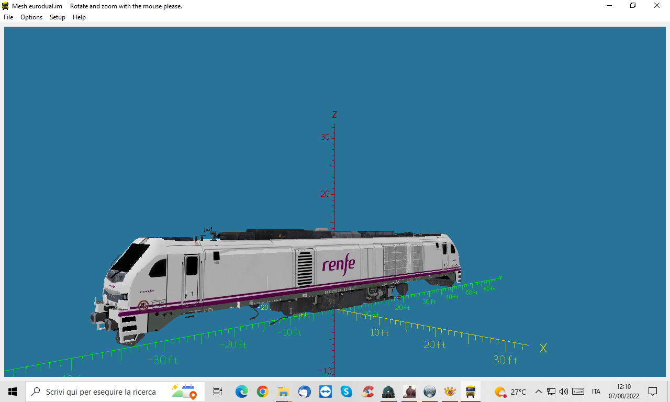Launch Microsoft Edge from the taskbar

(241, 392)
